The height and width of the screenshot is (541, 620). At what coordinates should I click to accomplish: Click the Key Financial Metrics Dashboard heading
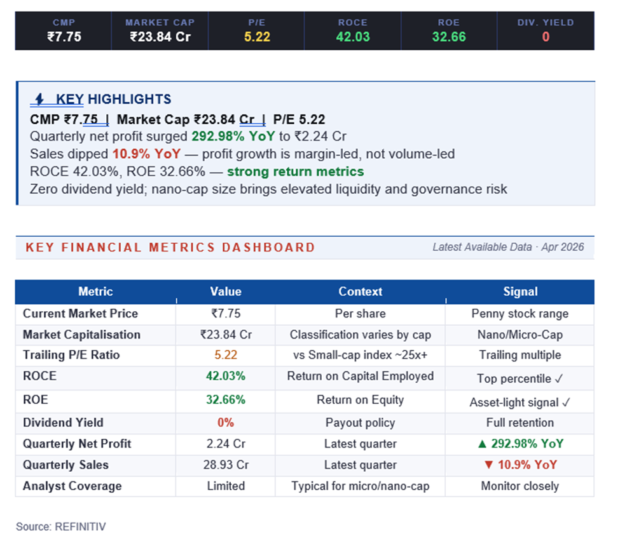pos(170,248)
